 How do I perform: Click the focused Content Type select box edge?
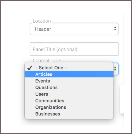116,69
